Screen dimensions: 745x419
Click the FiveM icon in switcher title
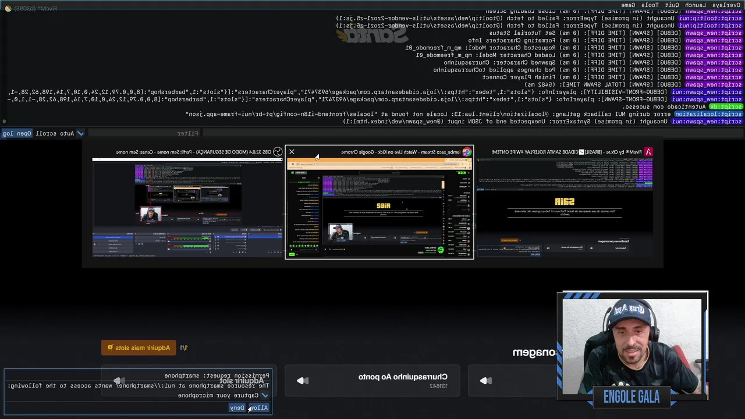point(648,152)
